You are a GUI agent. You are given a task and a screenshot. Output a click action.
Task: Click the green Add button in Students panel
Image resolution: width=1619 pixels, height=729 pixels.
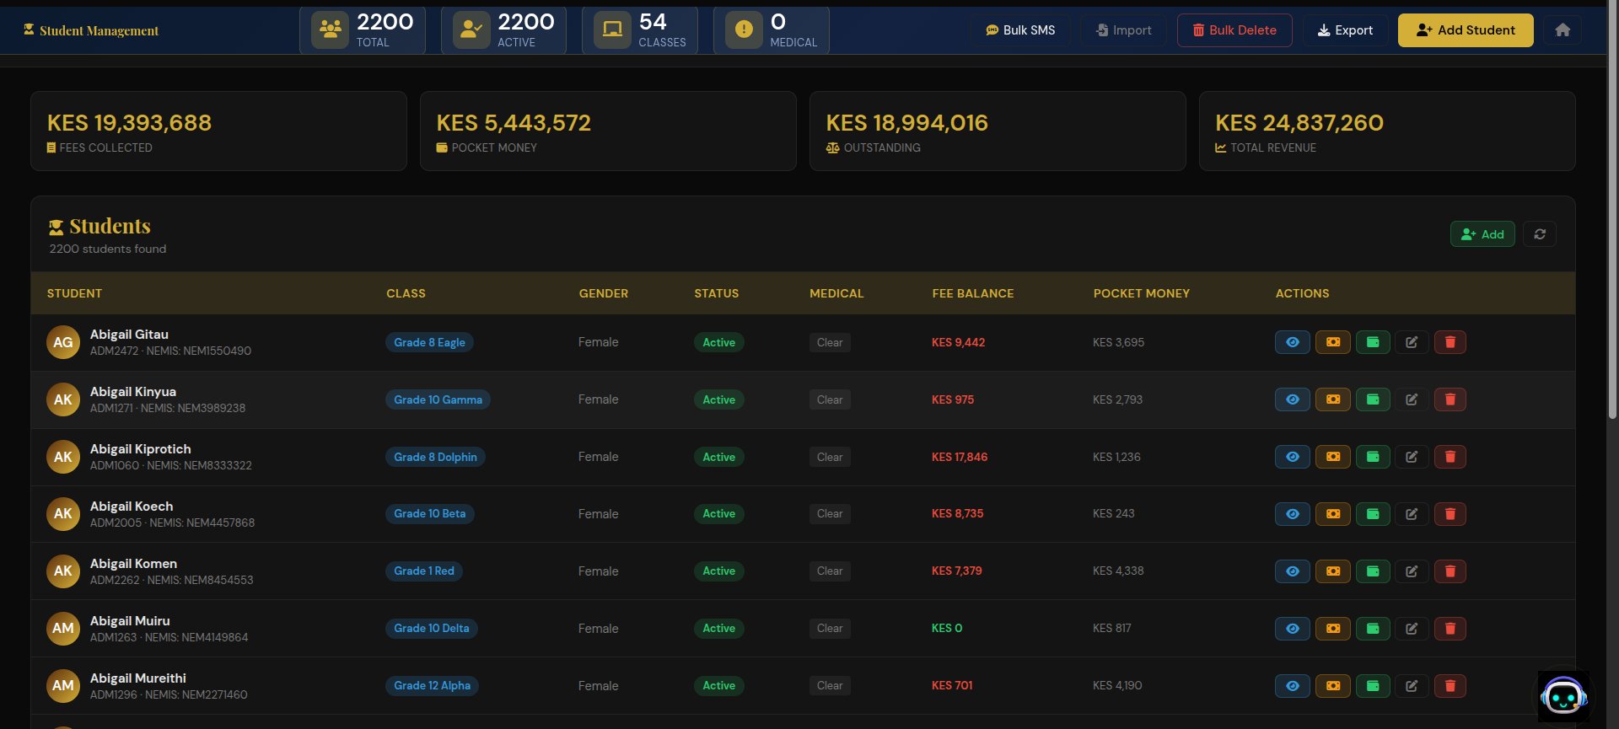1482,234
